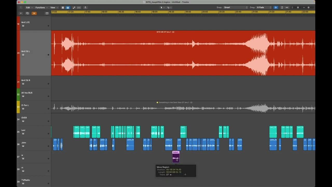
Task: Select the John_1 region
Action: 169,144
